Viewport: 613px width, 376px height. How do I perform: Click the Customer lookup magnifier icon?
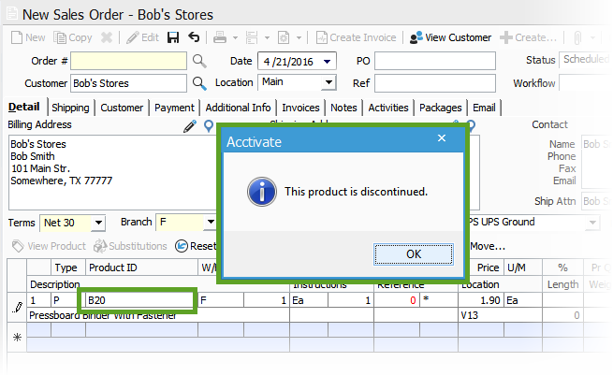click(199, 83)
